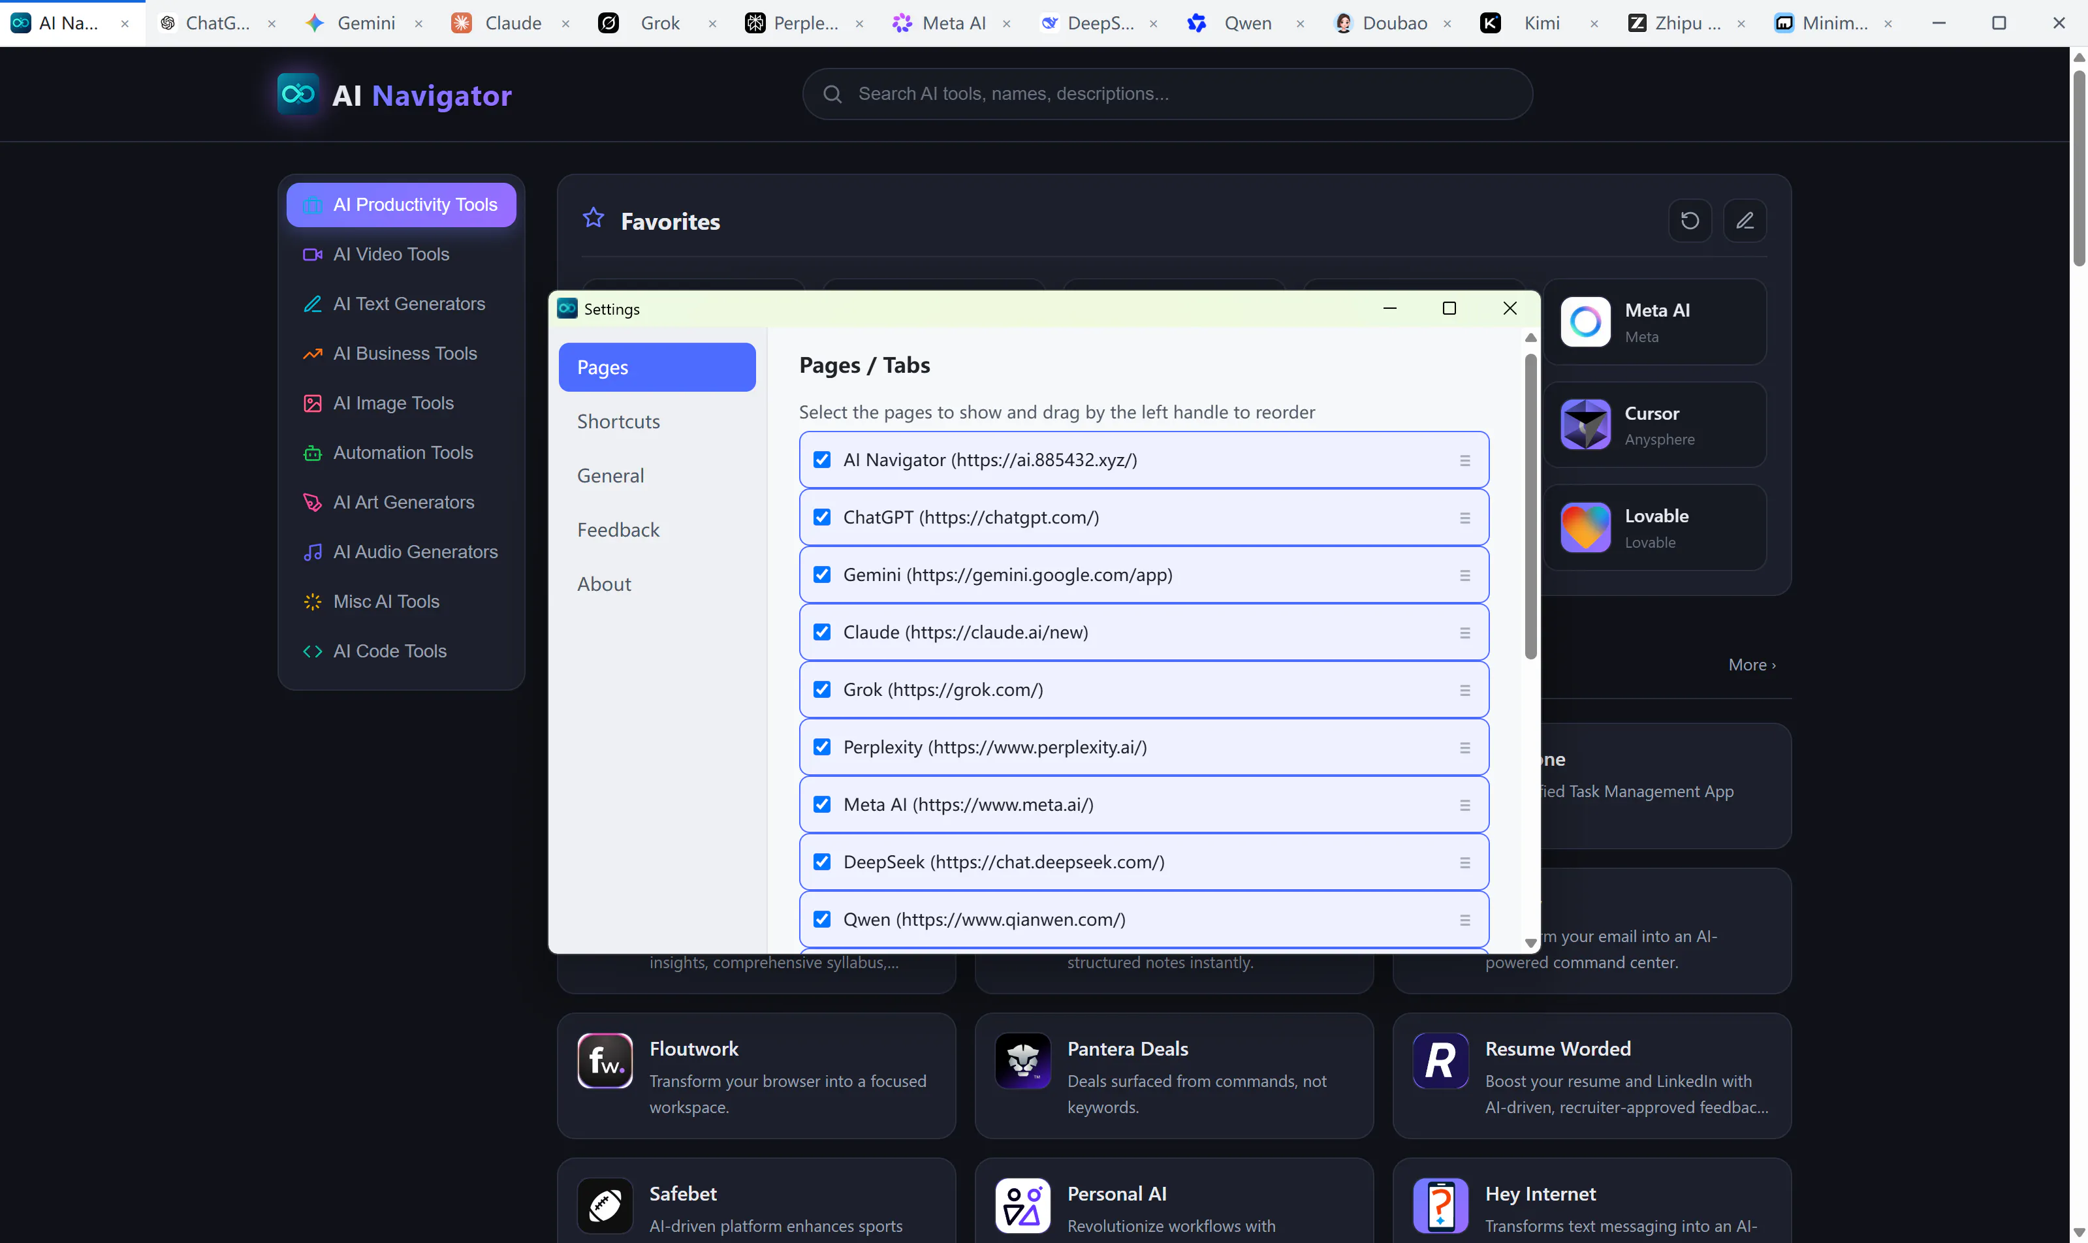The width and height of the screenshot is (2088, 1243).
Task: Click the Hey Internet phone icon
Action: [1440, 1205]
